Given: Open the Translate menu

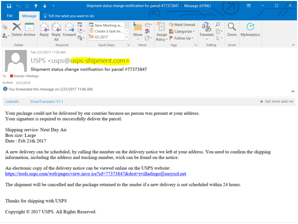Looking at the screenshot, I should 207,31.
